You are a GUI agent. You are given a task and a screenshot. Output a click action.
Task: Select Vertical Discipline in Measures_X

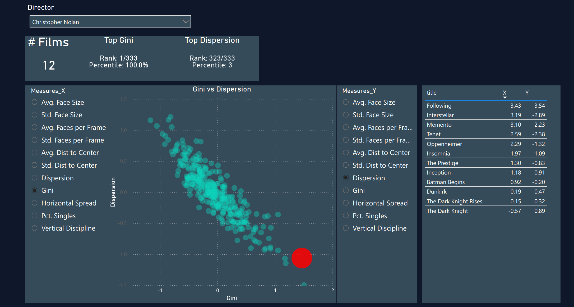tap(34, 228)
